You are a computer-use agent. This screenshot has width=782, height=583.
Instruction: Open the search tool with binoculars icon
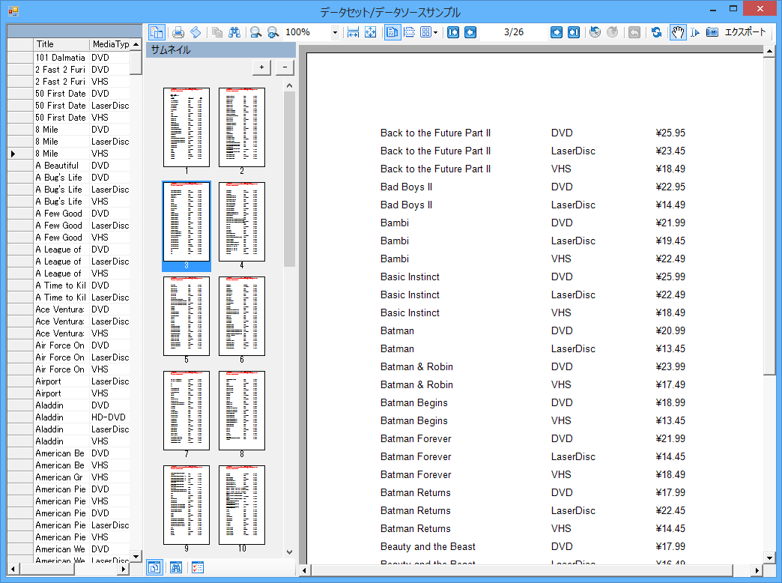coord(234,32)
